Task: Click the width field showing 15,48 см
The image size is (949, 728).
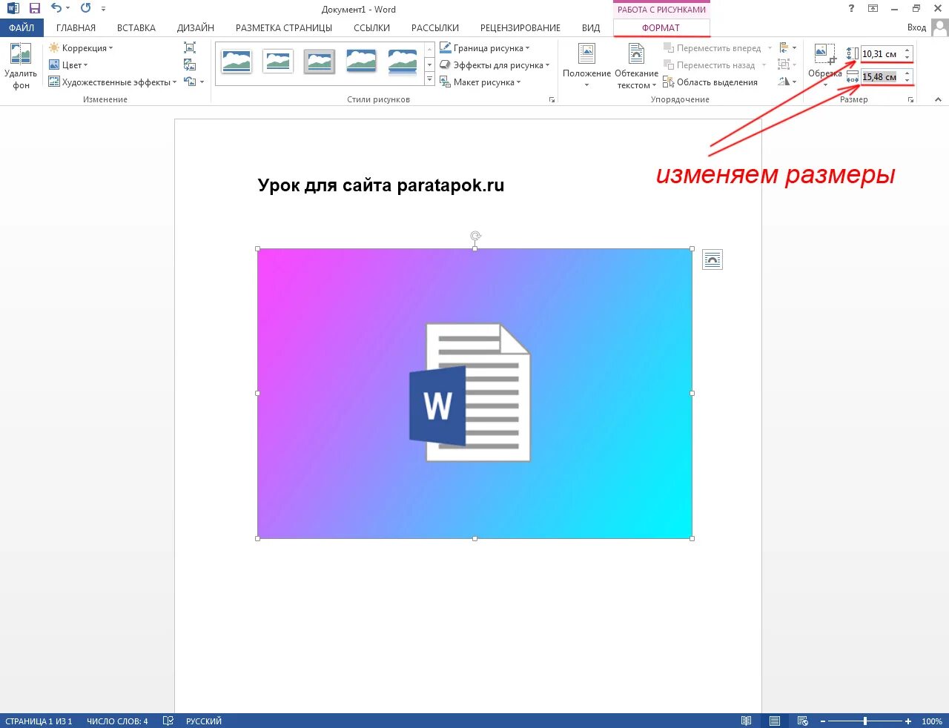Action: click(881, 77)
